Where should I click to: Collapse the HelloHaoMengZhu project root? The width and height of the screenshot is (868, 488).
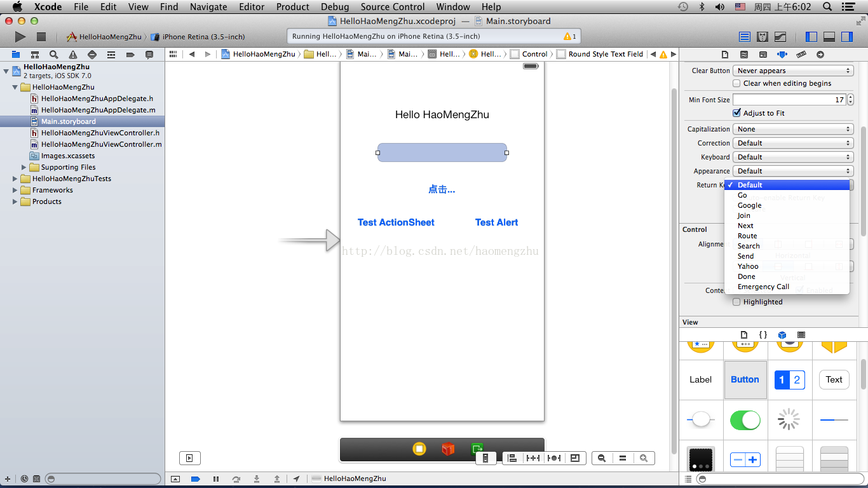(x=6, y=70)
